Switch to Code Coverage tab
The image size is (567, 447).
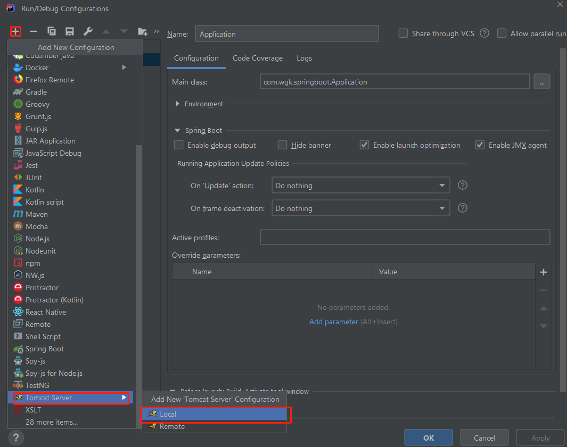click(x=258, y=58)
